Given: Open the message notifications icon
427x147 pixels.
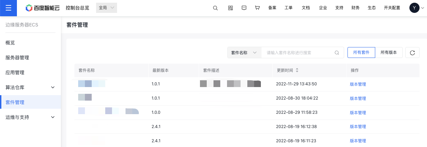Looking at the screenshot, I should (x=244, y=8).
